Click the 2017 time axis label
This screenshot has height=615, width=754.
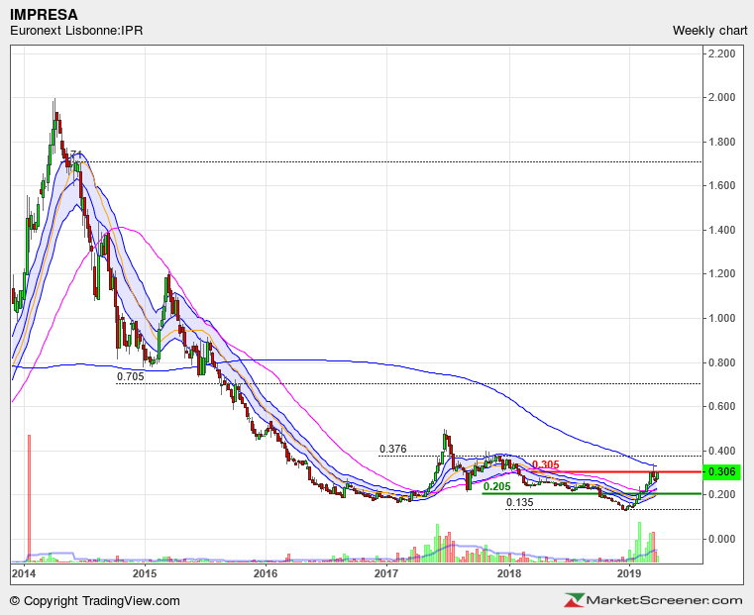pos(386,573)
